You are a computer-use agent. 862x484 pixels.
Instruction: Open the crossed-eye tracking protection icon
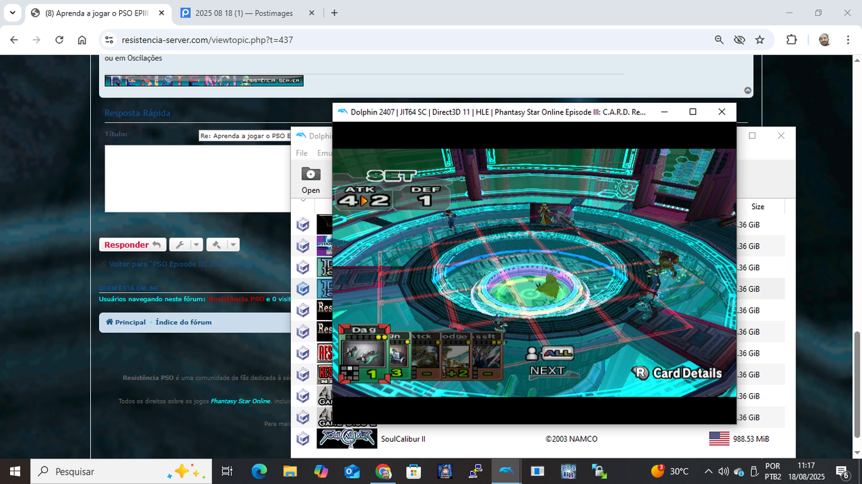click(x=739, y=40)
